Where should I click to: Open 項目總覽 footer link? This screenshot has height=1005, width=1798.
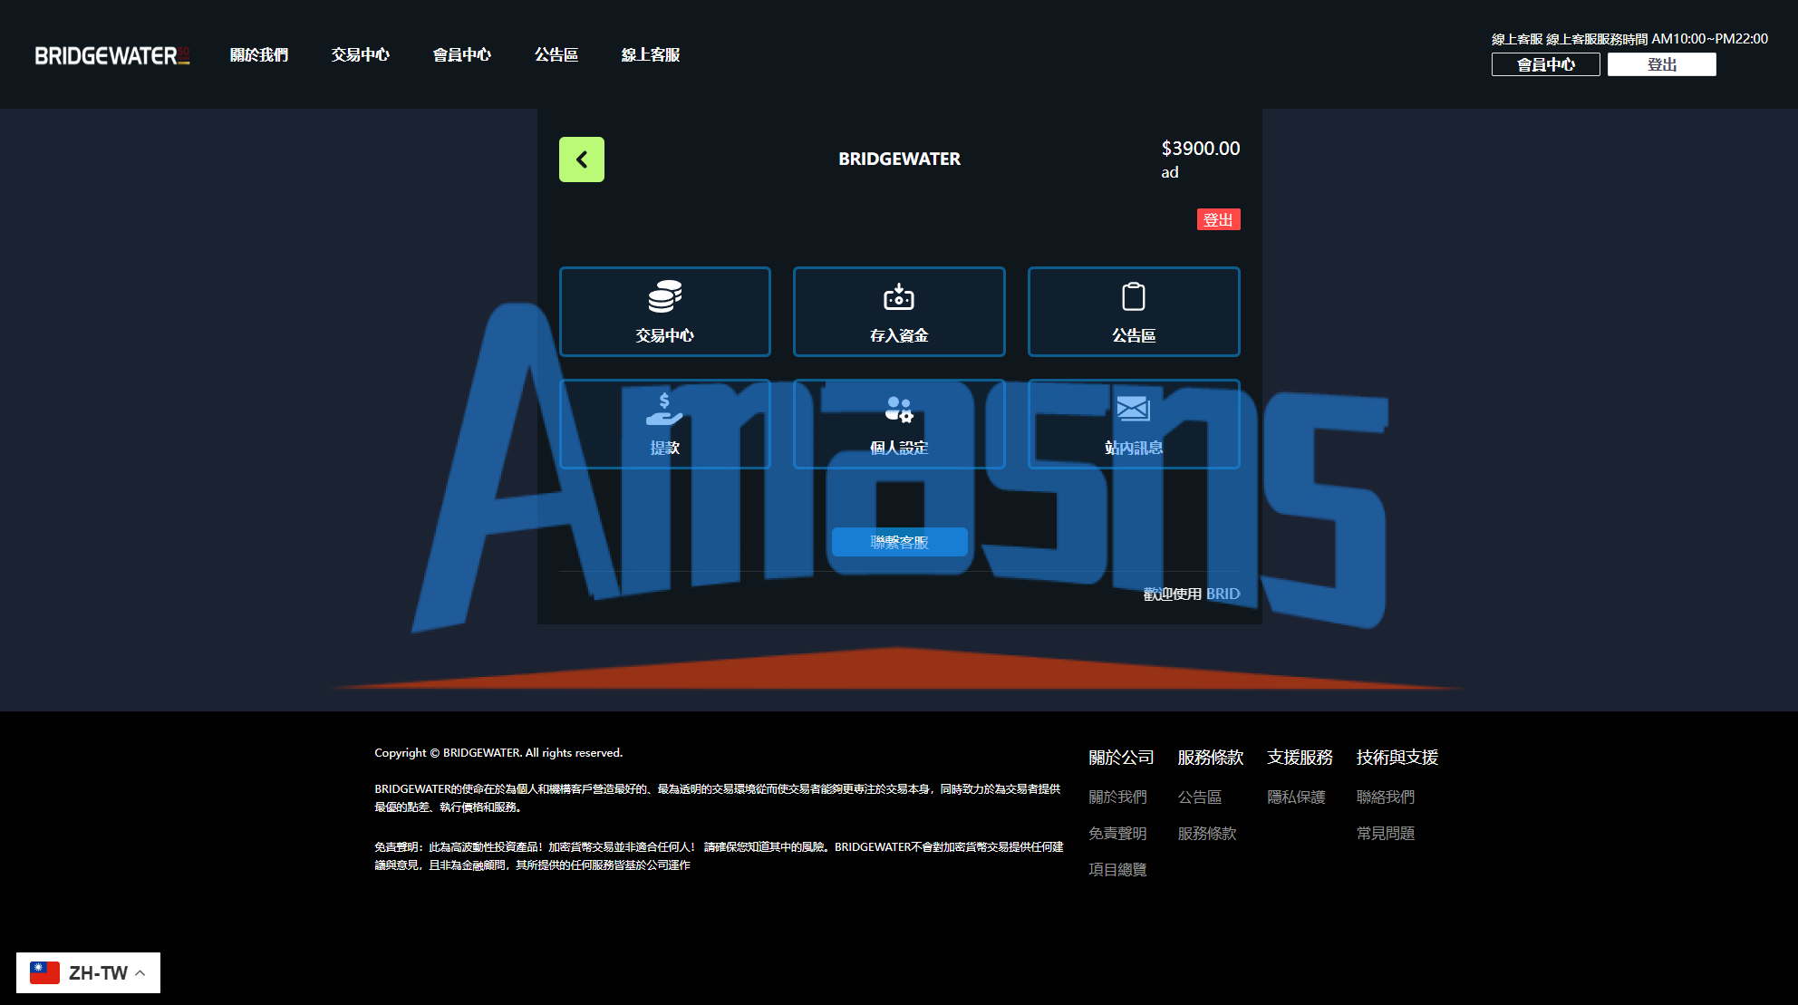point(1117,869)
